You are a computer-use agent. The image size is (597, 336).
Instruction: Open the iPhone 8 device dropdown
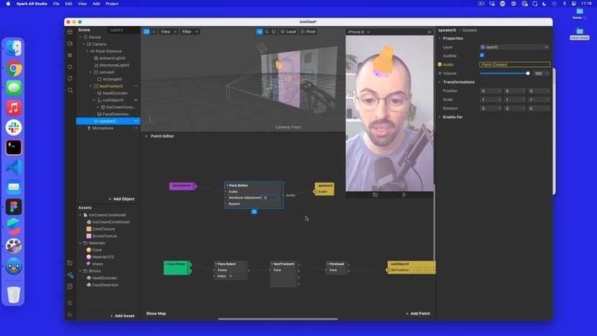point(358,32)
